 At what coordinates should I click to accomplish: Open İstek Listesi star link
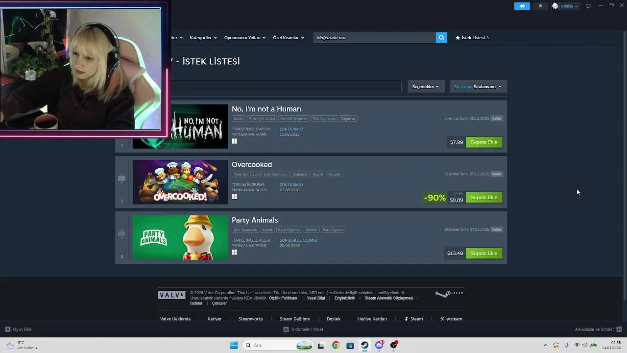point(472,37)
